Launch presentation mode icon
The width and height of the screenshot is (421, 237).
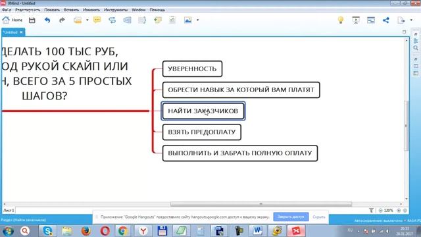click(x=356, y=20)
